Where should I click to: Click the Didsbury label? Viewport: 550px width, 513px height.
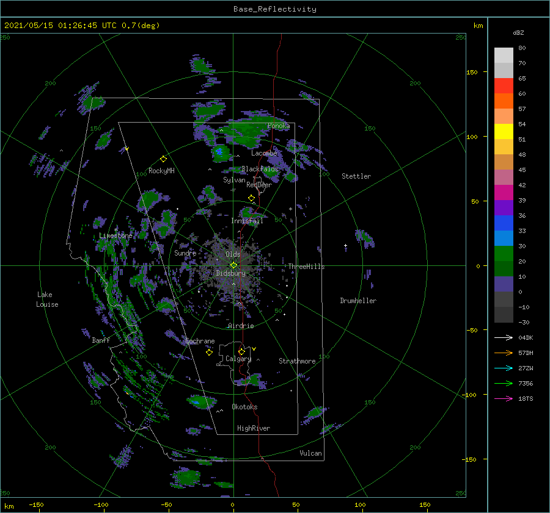tap(231, 273)
